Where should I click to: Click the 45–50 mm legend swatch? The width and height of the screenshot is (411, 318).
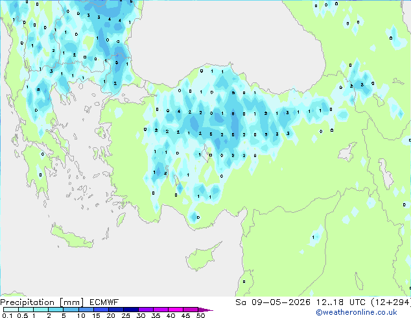click(x=191, y=310)
